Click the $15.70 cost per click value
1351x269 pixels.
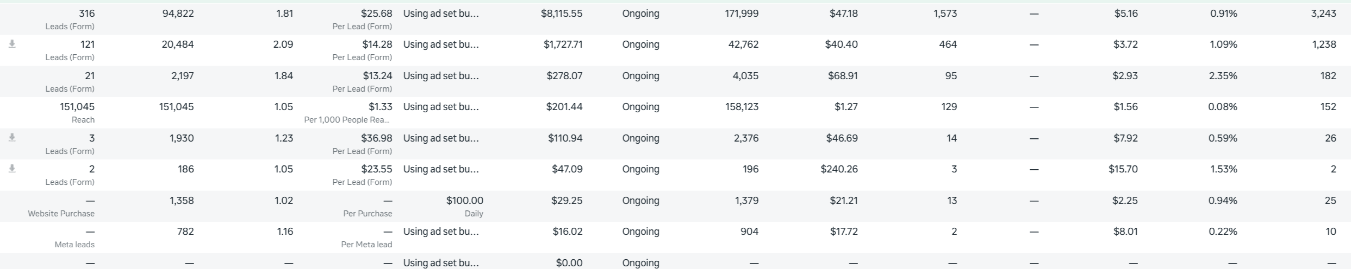pyautogui.click(x=1123, y=169)
